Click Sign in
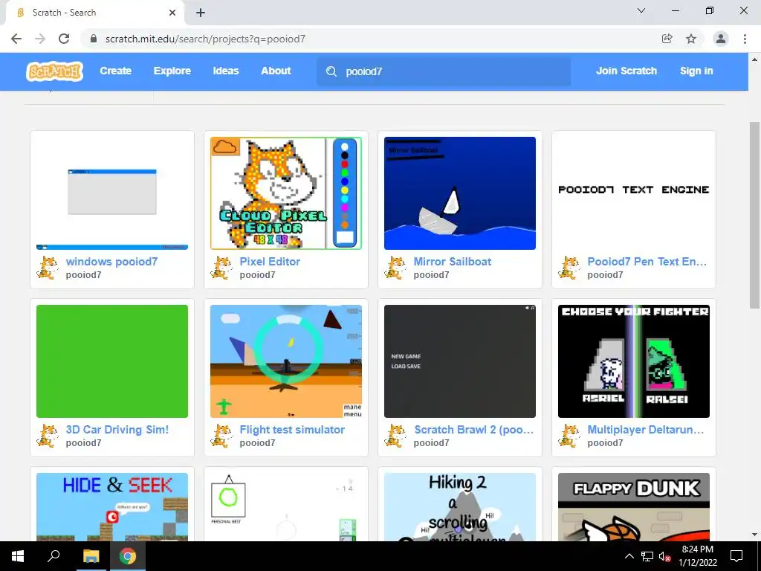The image size is (761, 571). [696, 71]
